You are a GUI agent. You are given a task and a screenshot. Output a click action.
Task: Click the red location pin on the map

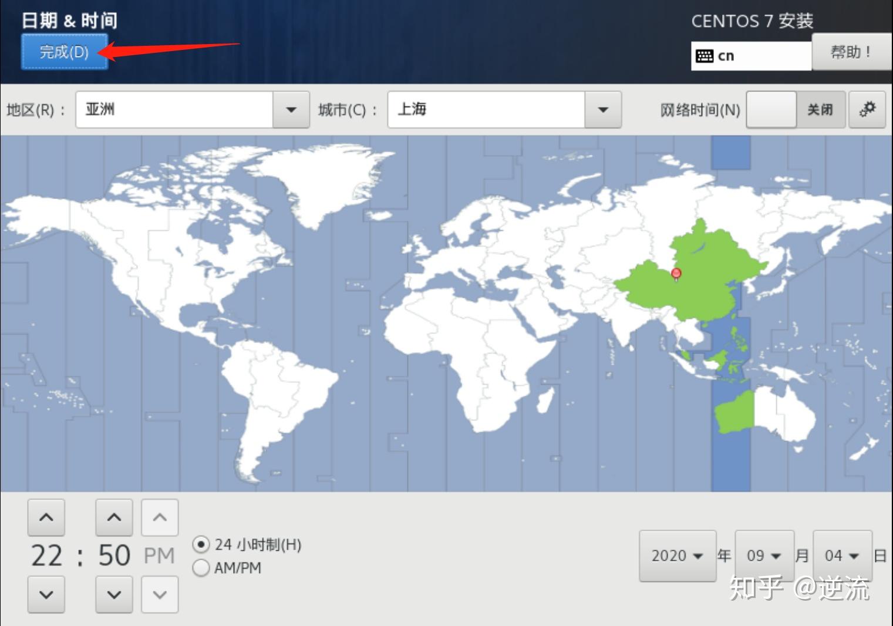(x=676, y=273)
